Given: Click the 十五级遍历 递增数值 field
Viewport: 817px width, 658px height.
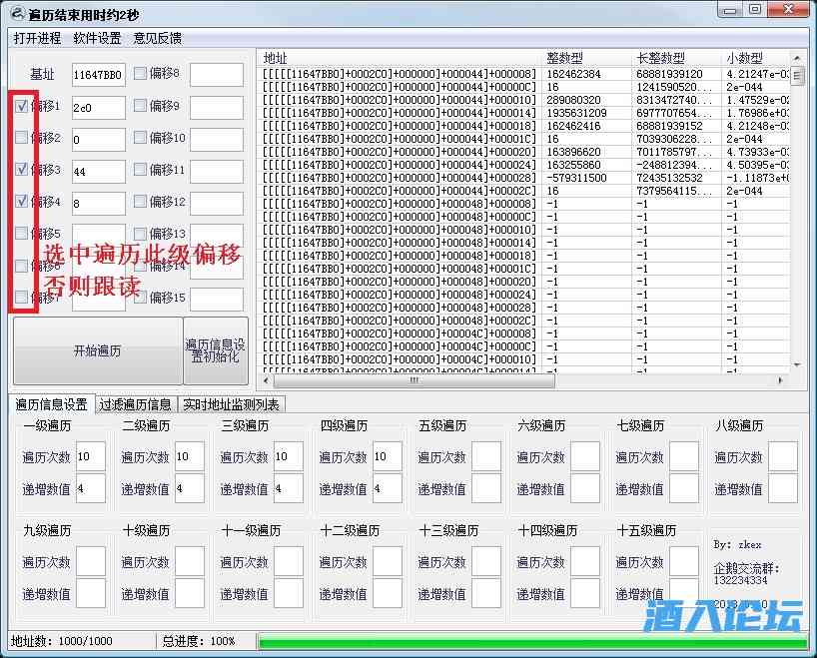Looking at the screenshot, I should 684,593.
